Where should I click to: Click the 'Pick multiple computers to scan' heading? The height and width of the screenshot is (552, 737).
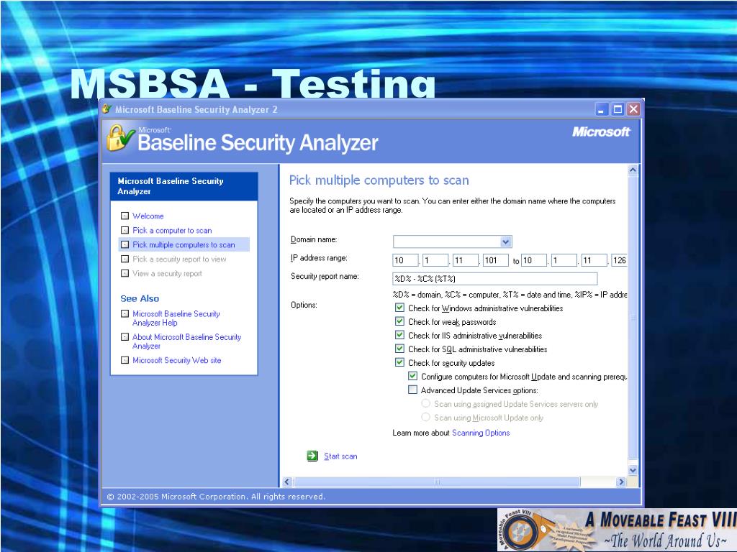click(379, 180)
